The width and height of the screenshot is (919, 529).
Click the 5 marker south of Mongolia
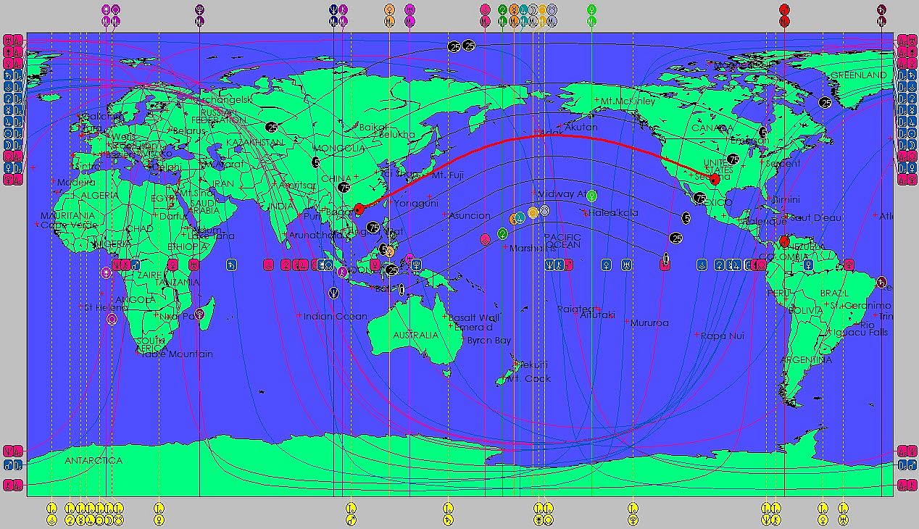(x=315, y=162)
